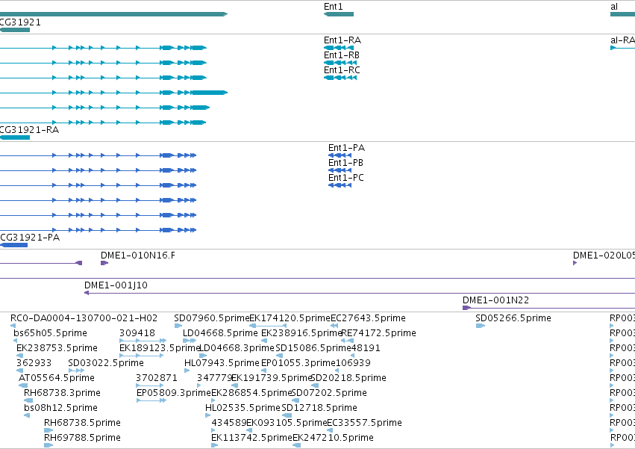Select the EK189123.5prime EST feature

[141, 356]
